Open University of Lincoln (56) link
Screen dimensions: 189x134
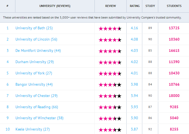click(x=36, y=39)
